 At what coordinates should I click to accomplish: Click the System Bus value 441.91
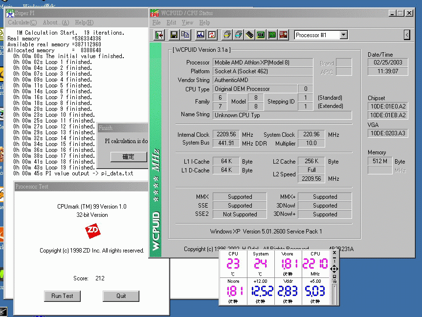click(226, 143)
